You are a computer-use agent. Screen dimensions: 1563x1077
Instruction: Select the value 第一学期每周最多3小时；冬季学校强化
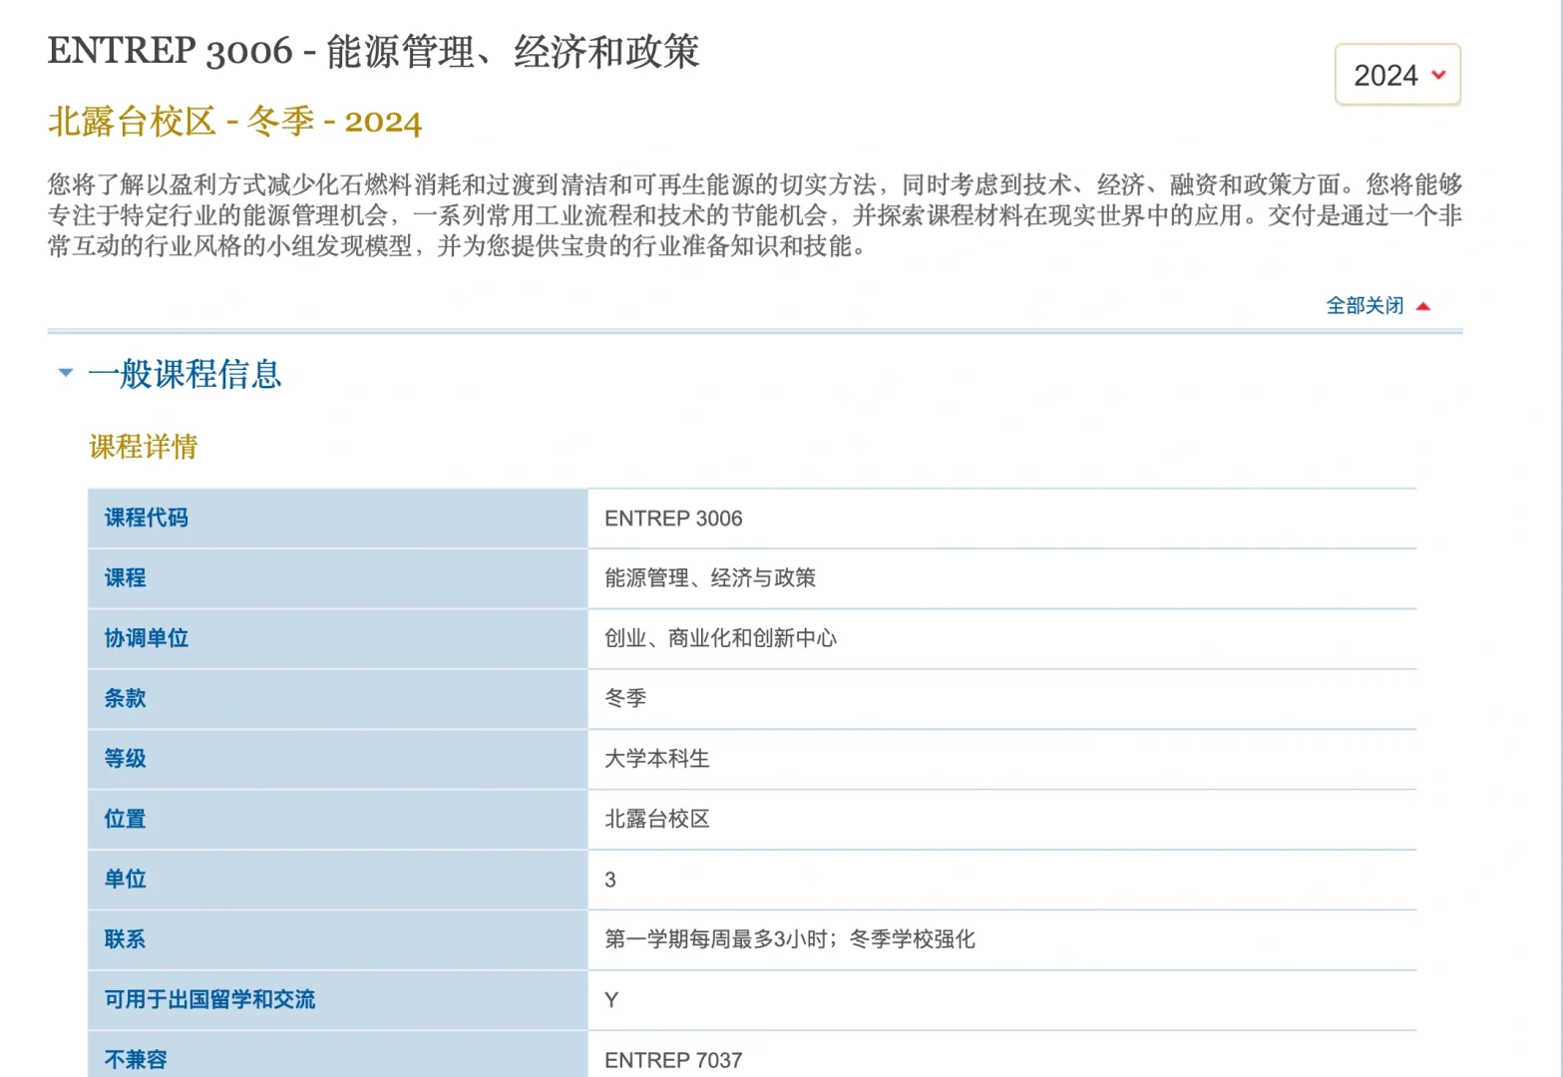tap(790, 939)
